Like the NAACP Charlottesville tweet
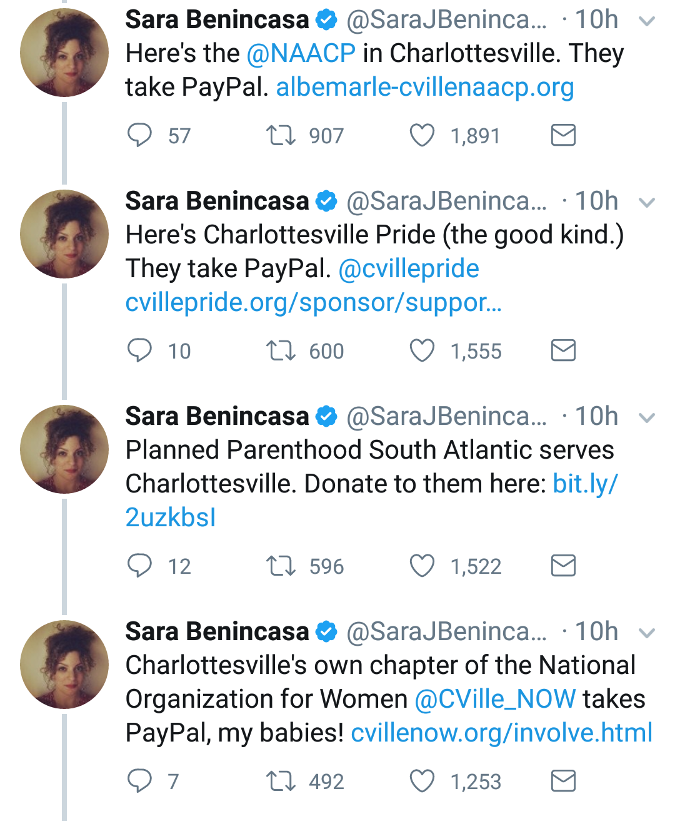The width and height of the screenshot is (675, 821). click(422, 135)
